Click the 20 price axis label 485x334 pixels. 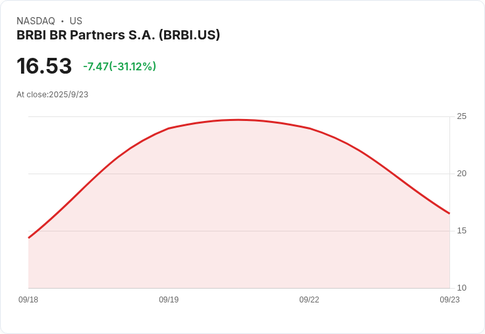coord(461,174)
